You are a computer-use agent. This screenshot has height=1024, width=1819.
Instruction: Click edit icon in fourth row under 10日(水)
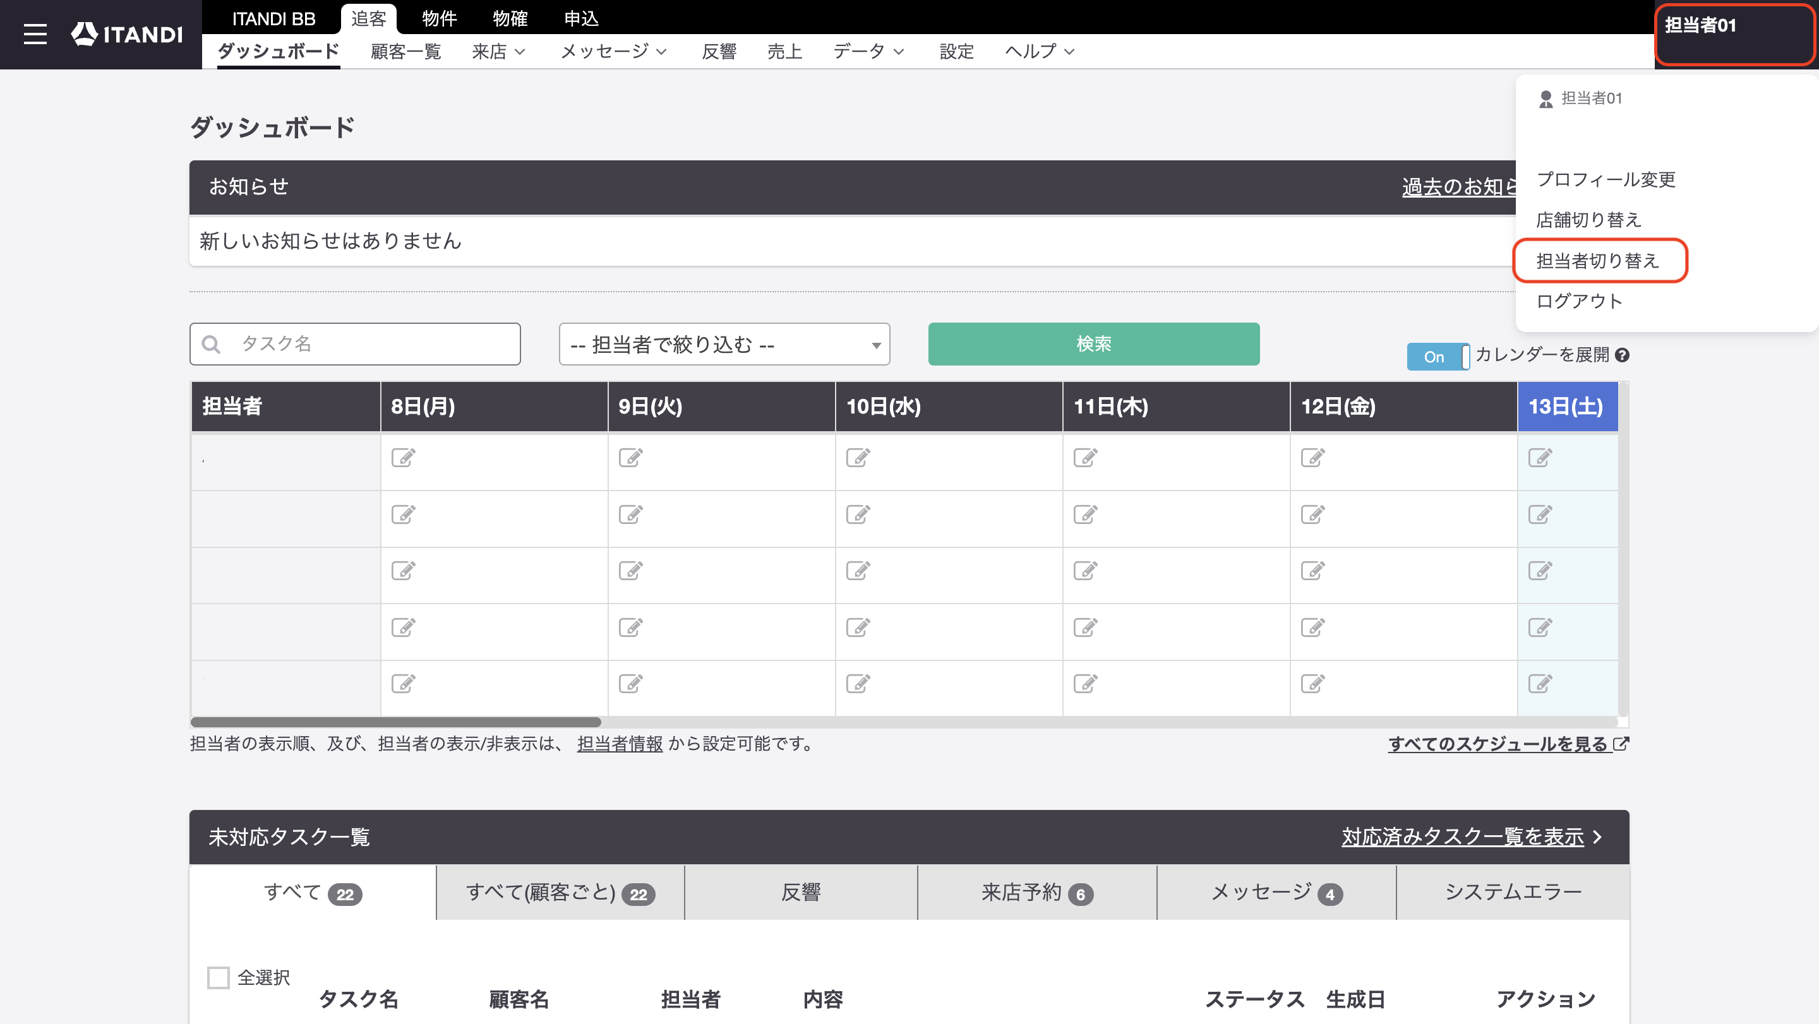[858, 627]
